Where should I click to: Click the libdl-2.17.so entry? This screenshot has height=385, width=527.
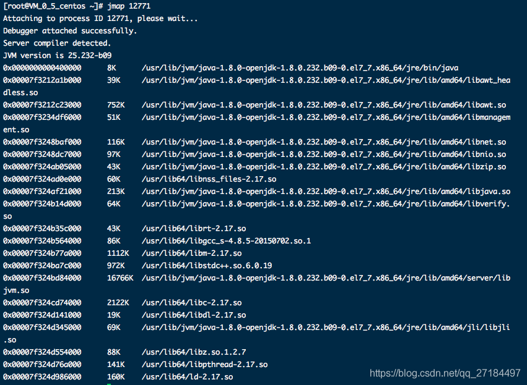(x=194, y=315)
